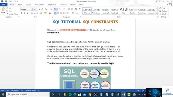173x97 pixels.
Task: Apply the No Spacing style
Action: coord(96,11)
